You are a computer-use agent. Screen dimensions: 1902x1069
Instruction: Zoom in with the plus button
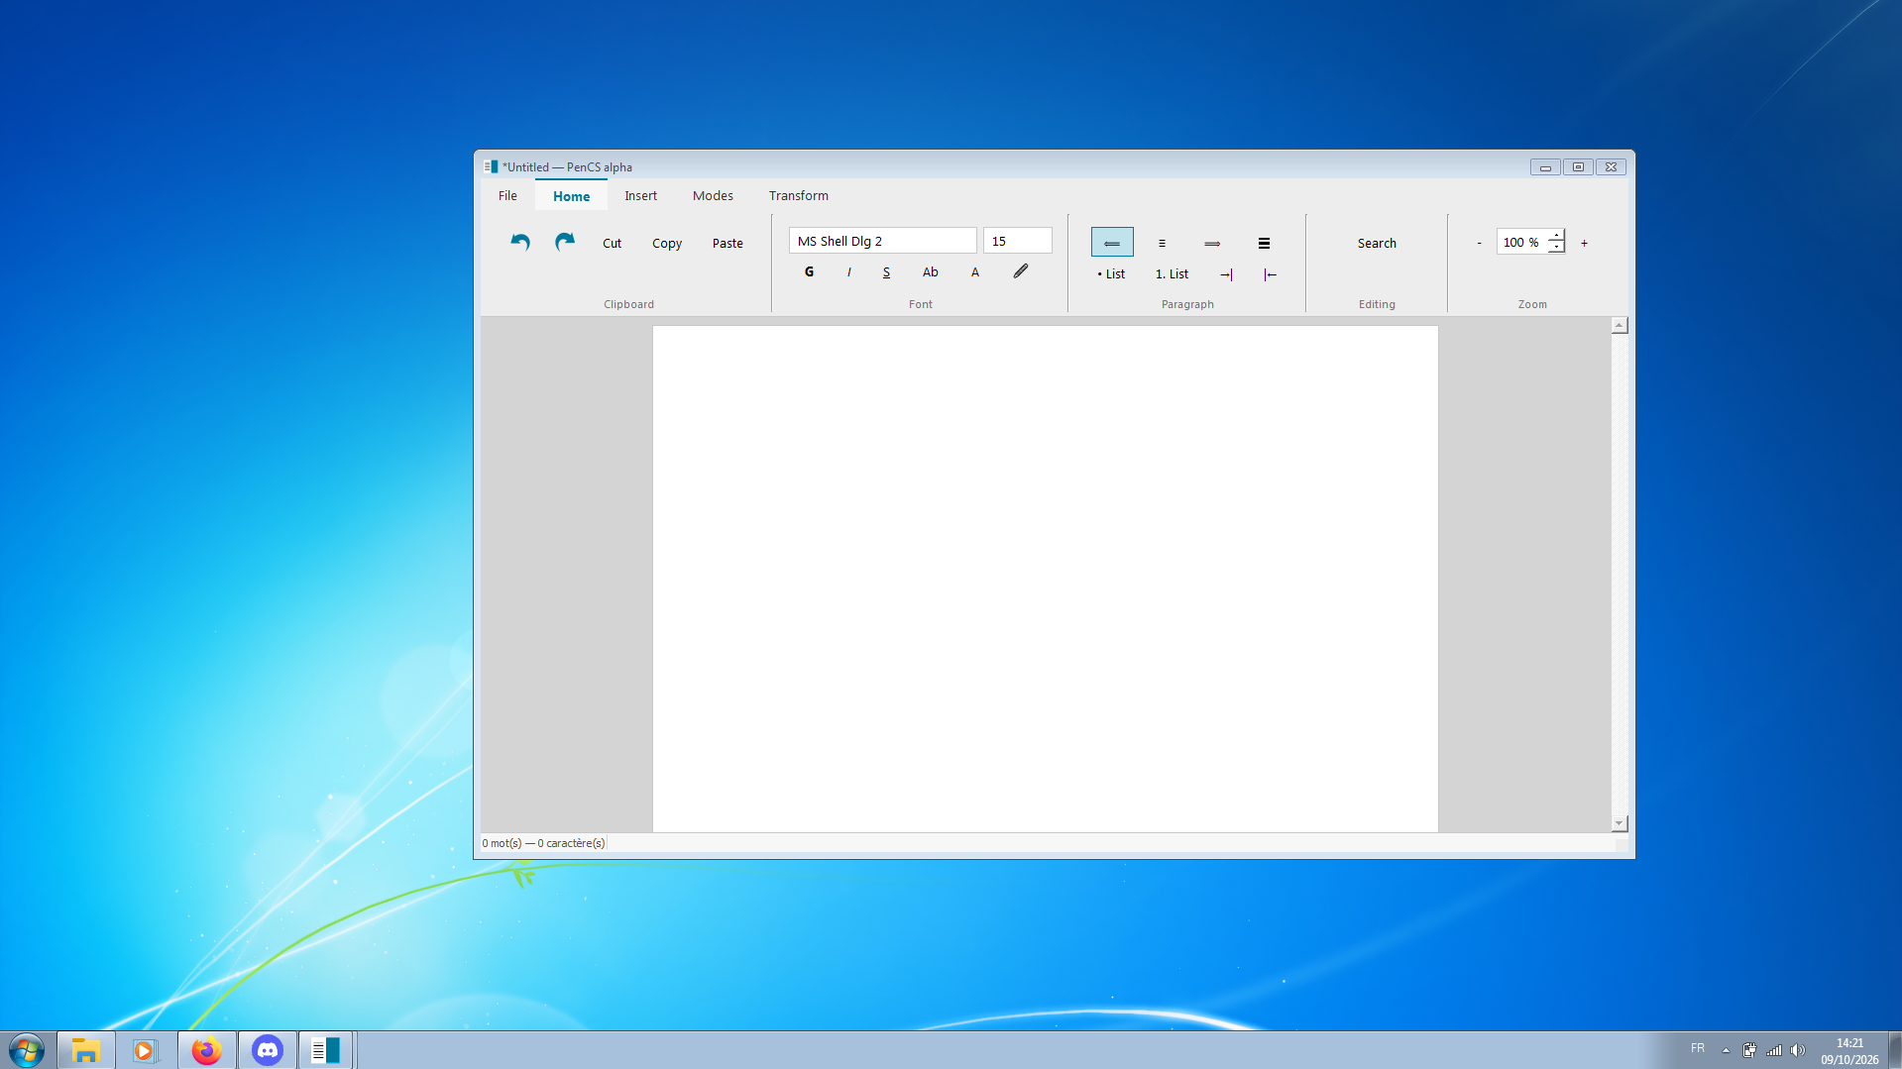click(x=1584, y=243)
